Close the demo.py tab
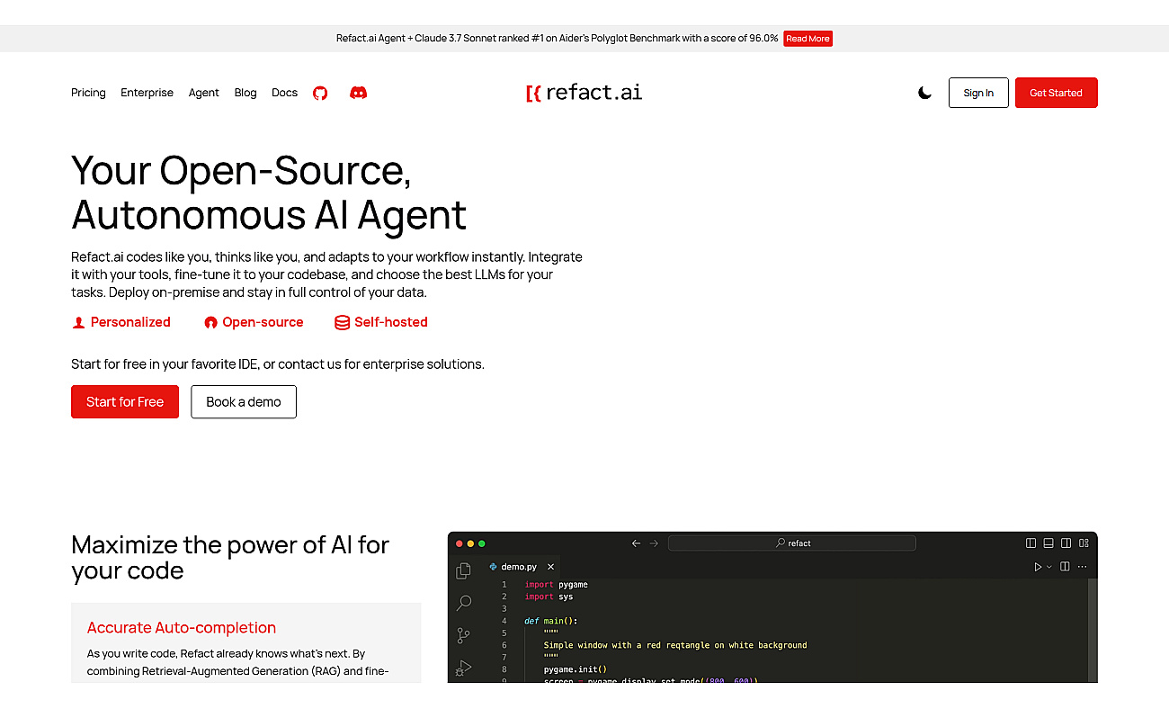The image size is (1169, 709). (x=550, y=567)
